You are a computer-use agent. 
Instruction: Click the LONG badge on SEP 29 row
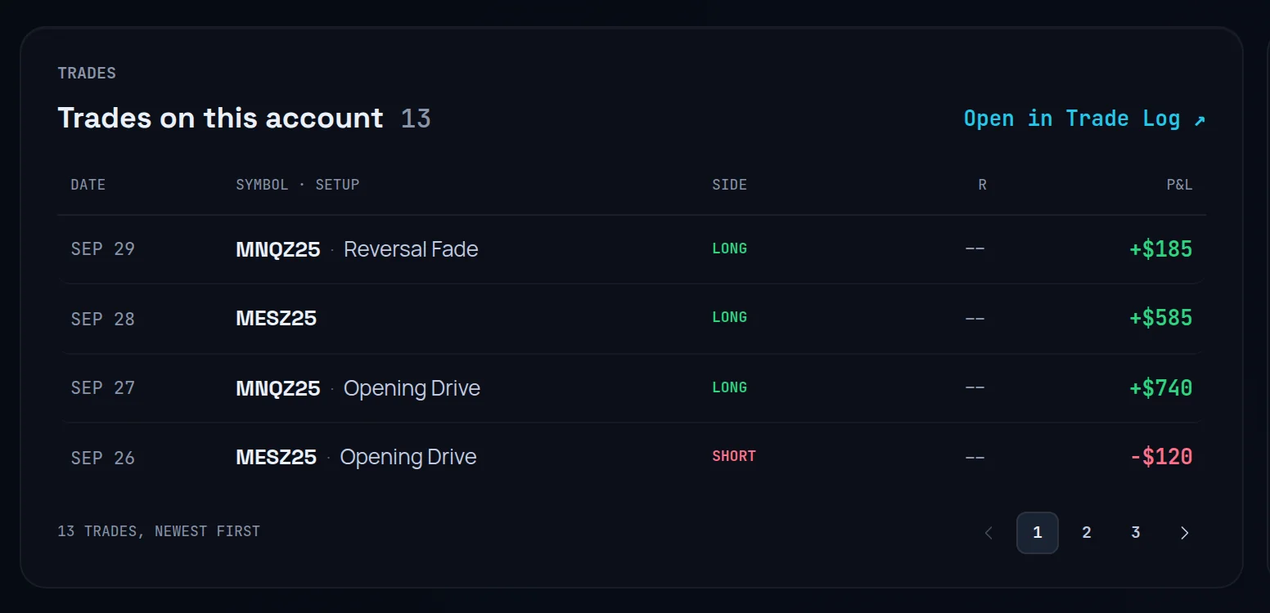pos(730,248)
